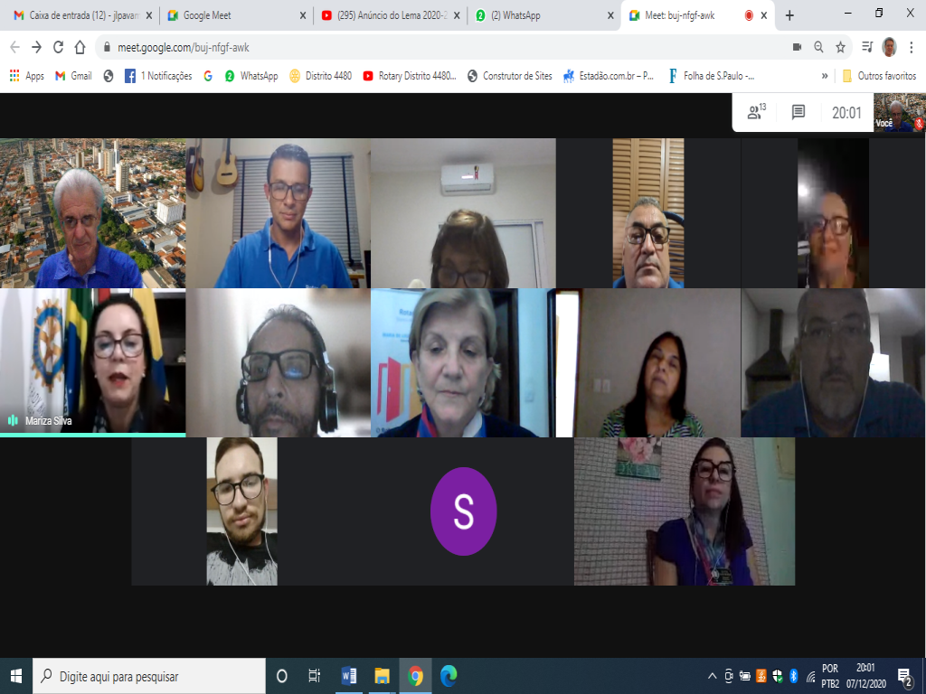Reload the Google Meet page
This screenshot has width=926, height=694.
coord(59,47)
